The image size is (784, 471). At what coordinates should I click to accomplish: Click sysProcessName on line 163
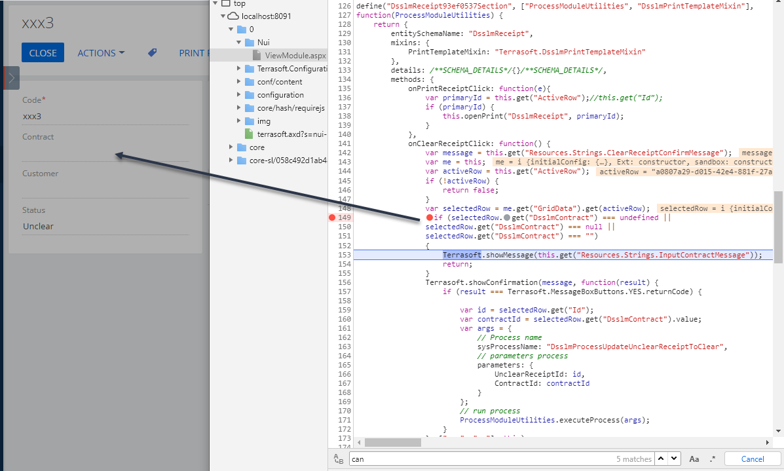pyautogui.click(x=509, y=347)
